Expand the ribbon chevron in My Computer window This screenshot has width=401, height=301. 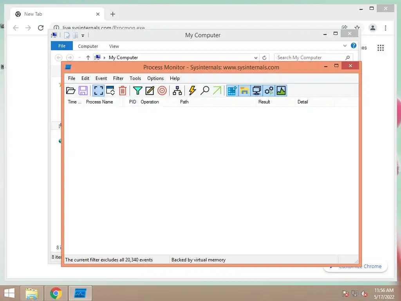pos(345,46)
